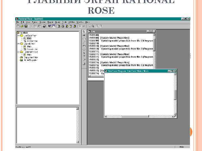
Task: Save the model using the floppy disk icon
Action: [x=26, y=26]
